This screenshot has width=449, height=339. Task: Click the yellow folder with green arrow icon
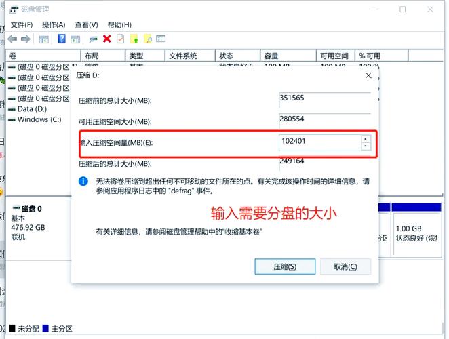tap(134, 39)
